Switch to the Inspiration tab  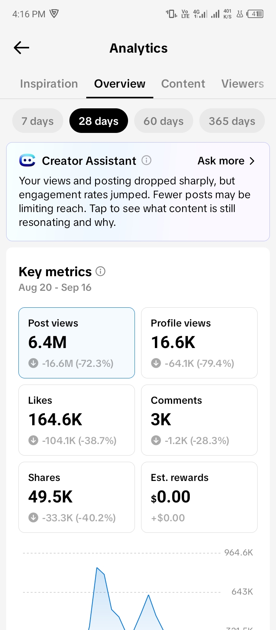pyautogui.click(x=49, y=84)
